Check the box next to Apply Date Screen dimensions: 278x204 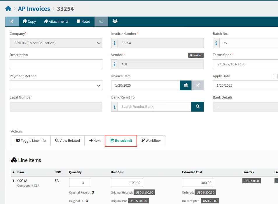pos(275,76)
